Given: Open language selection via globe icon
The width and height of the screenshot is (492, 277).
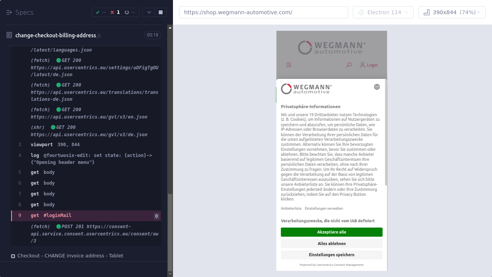Looking at the screenshot, I should 377,87.
